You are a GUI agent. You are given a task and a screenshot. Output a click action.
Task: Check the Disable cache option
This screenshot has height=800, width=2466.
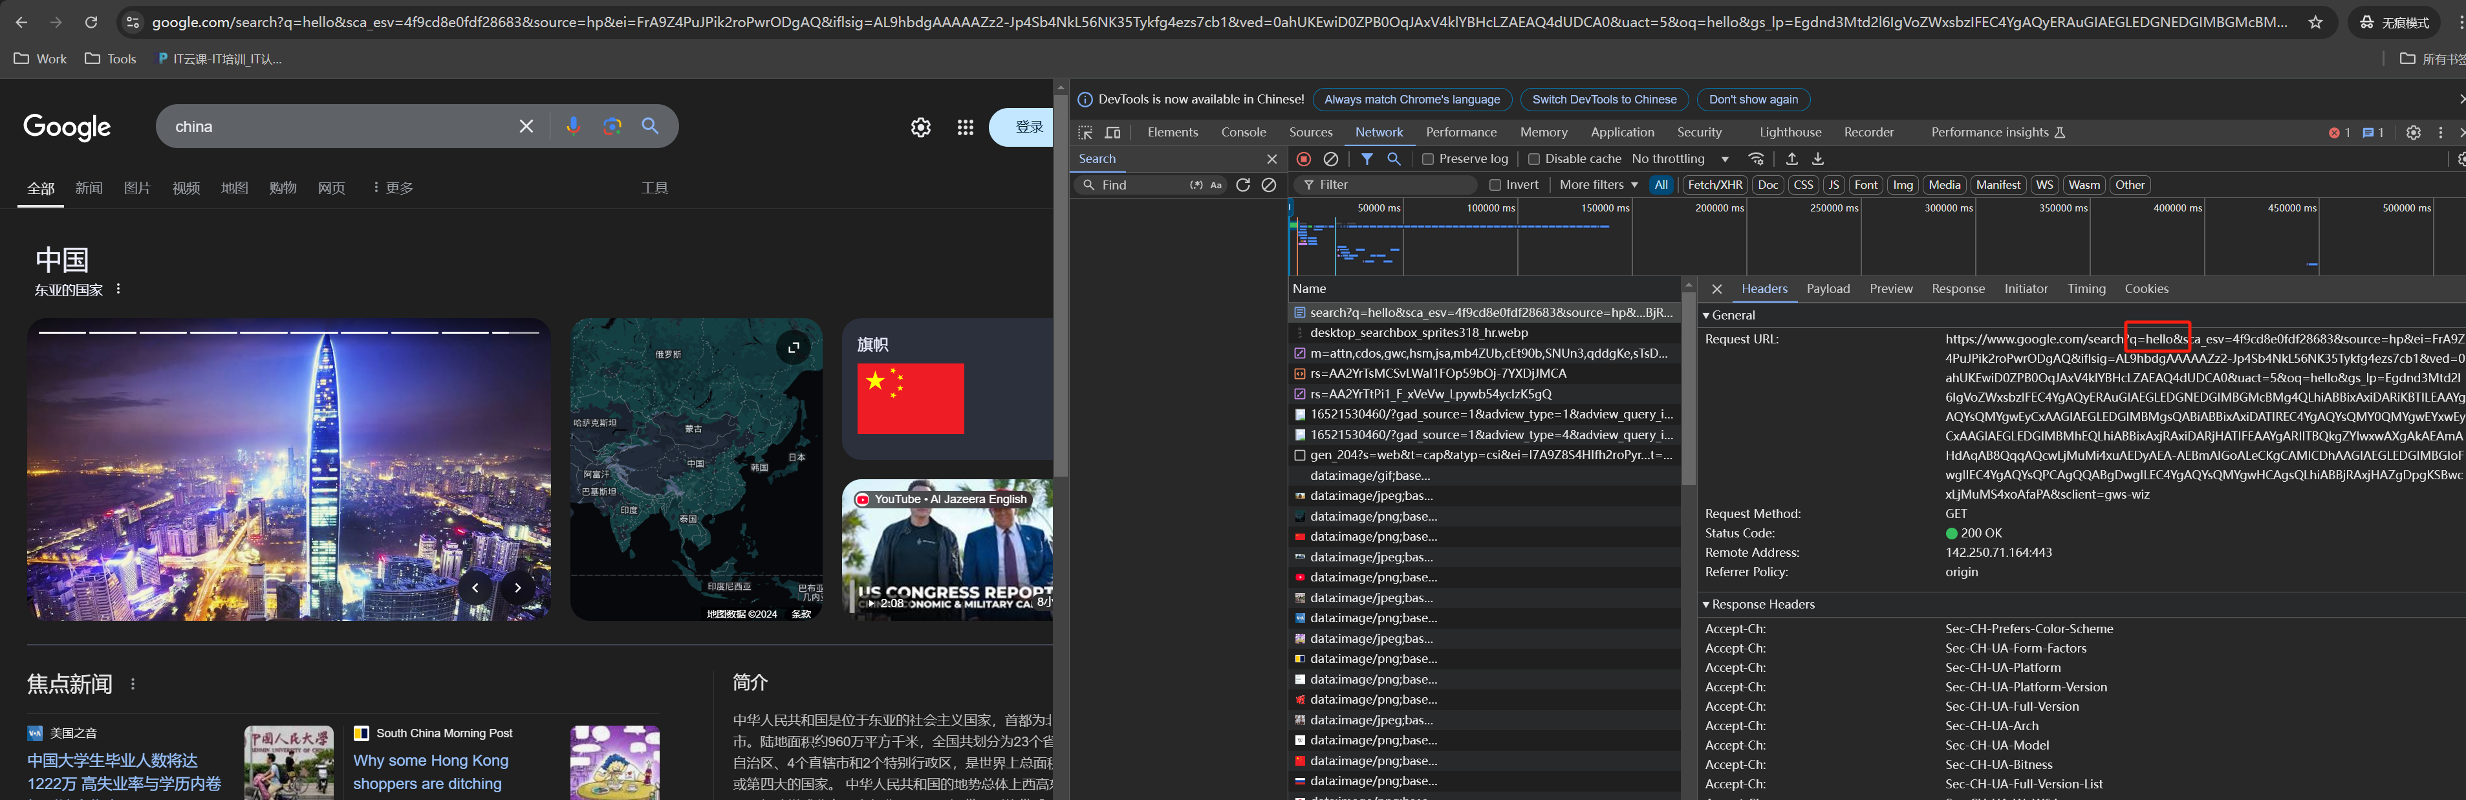tap(1533, 159)
